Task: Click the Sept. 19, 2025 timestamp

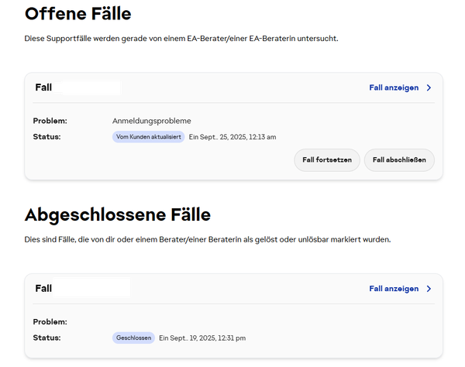Action: point(202,338)
